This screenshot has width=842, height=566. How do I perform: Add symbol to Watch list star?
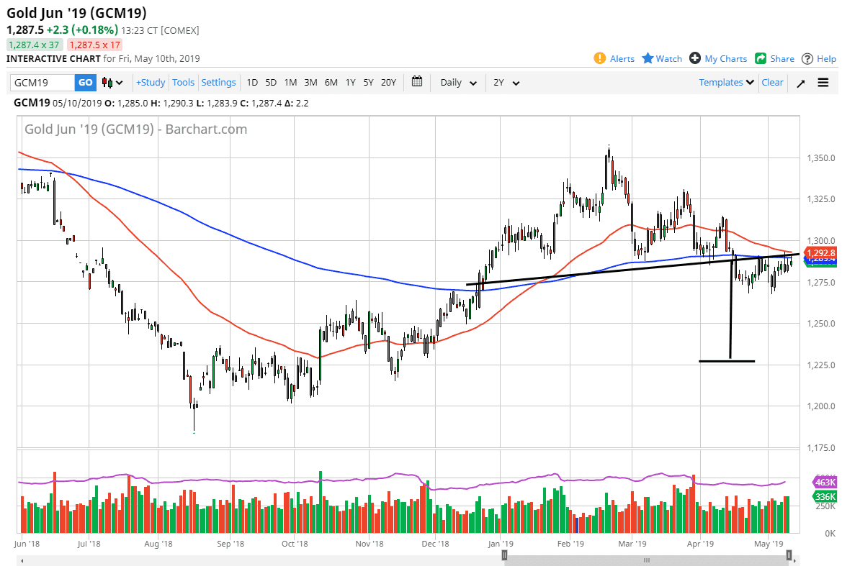click(648, 58)
